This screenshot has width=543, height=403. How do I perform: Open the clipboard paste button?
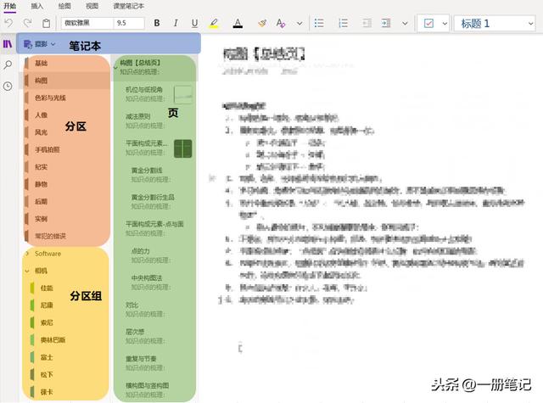pos(46,23)
